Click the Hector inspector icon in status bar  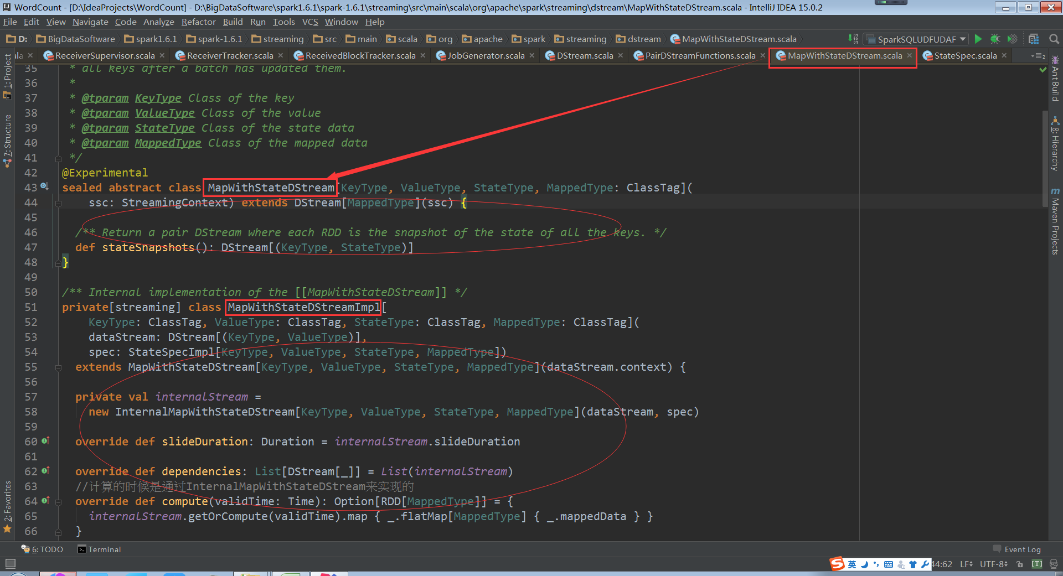click(x=1054, y=564)
